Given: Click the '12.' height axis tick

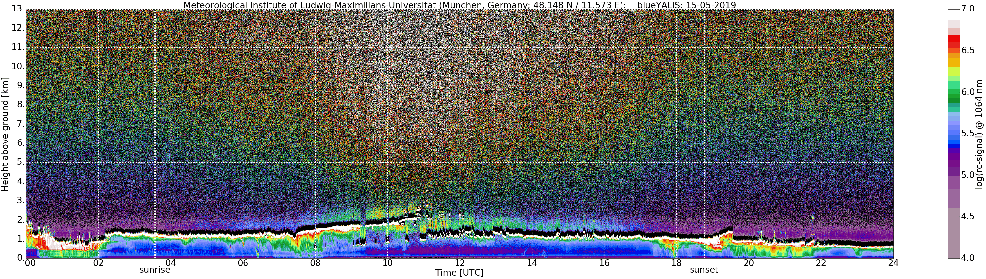Looking at the screenshot, I should tap(18, 28).
